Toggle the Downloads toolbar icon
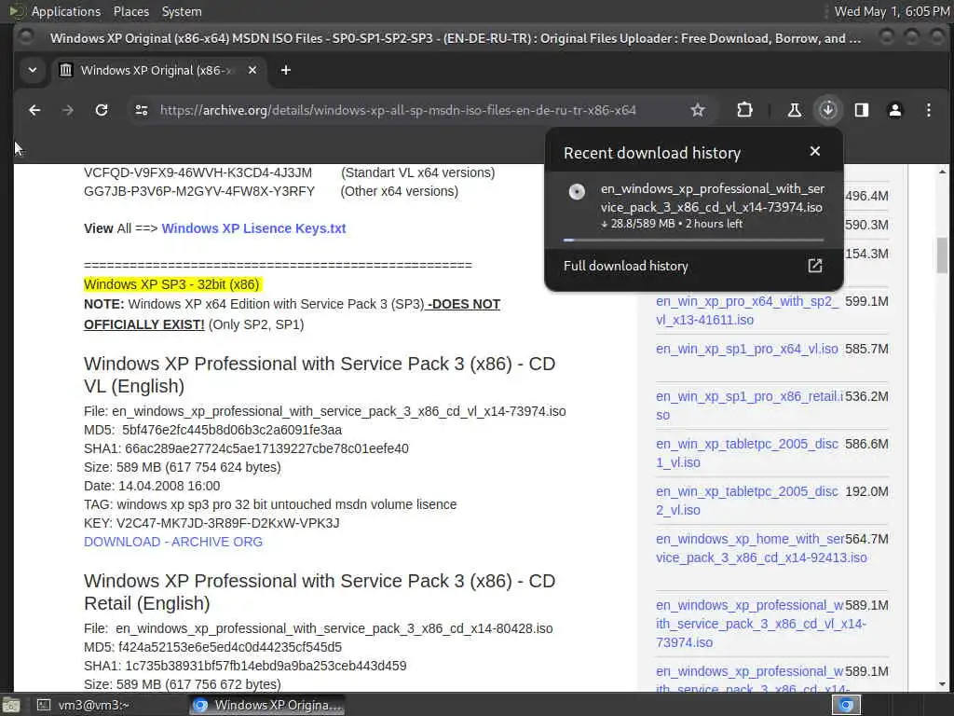The width and height of the screenshot is (954, 716). [x=827, y=110]
